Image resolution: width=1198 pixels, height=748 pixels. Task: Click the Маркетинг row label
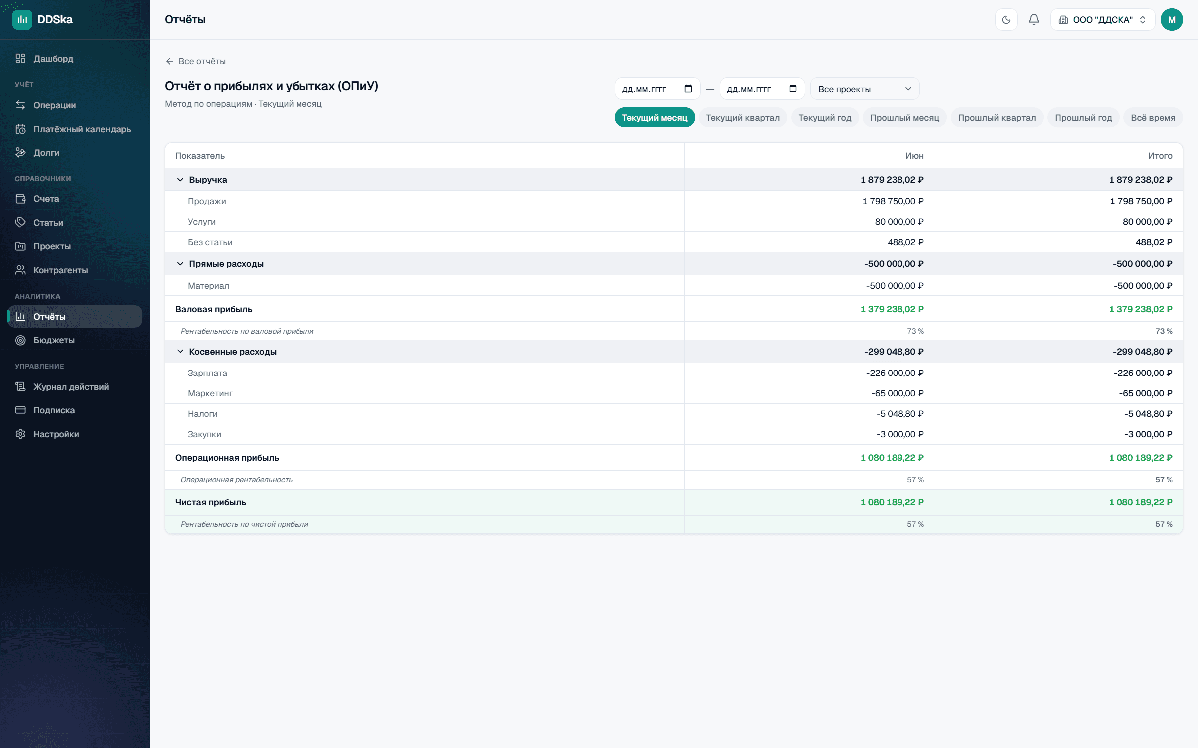[210, 393]
